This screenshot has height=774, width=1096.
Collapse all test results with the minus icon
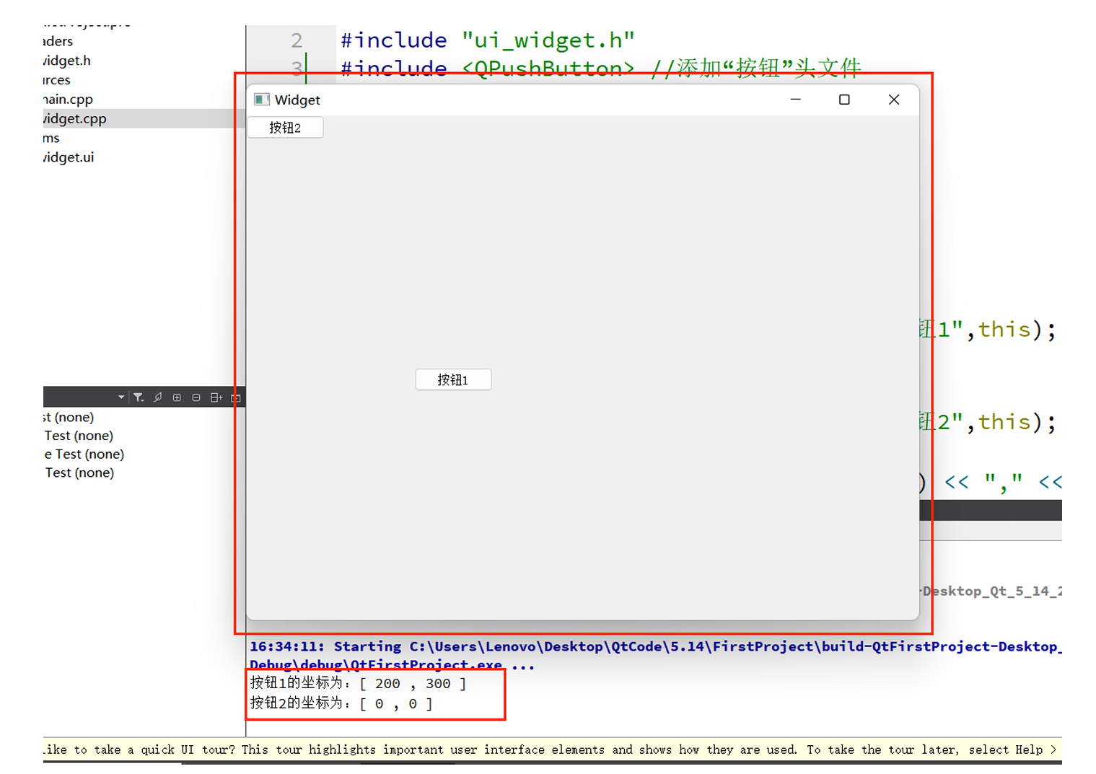[196, 397]
